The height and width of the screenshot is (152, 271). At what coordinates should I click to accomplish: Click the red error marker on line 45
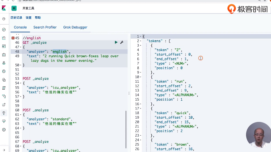point(13,38)
